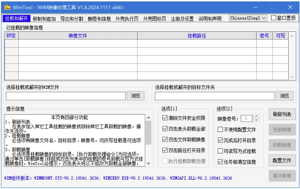Increase the 映像卷号 value with up arrow

coord(256,116)
